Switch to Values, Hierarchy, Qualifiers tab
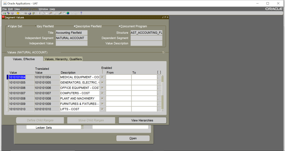Image resolution: width=285 pixels, height=151 pixels. pyautogui.click(x=63, y=59)
